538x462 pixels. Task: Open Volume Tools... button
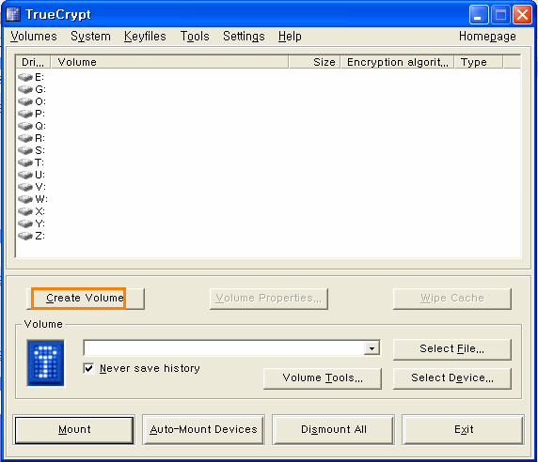pyautogui.click(x=323, y=378)
